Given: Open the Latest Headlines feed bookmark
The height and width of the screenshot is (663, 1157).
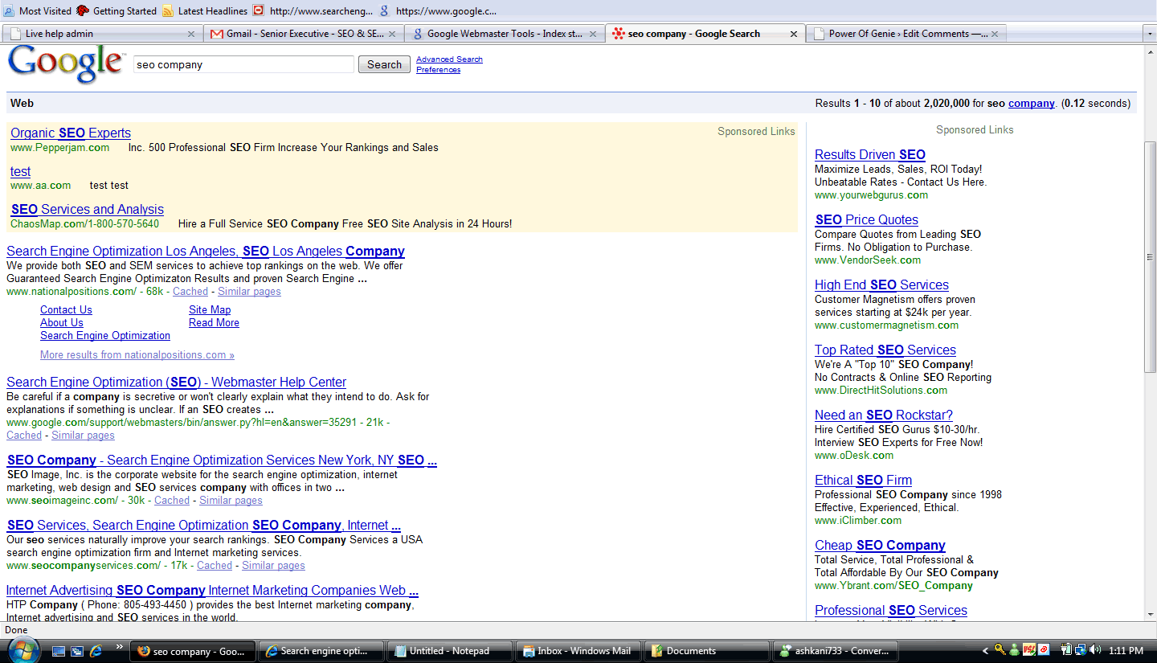Looking at the screenshot, I should [x=204, y=10].
